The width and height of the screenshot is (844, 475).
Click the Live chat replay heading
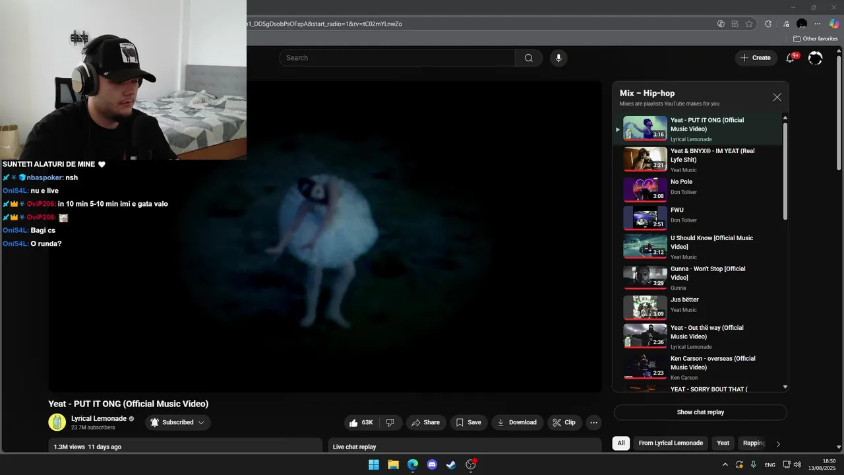point(354,447)
